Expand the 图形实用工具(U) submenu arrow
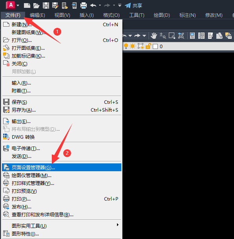The height and width of the screenshot is (239, 234). tap(118, 225)
